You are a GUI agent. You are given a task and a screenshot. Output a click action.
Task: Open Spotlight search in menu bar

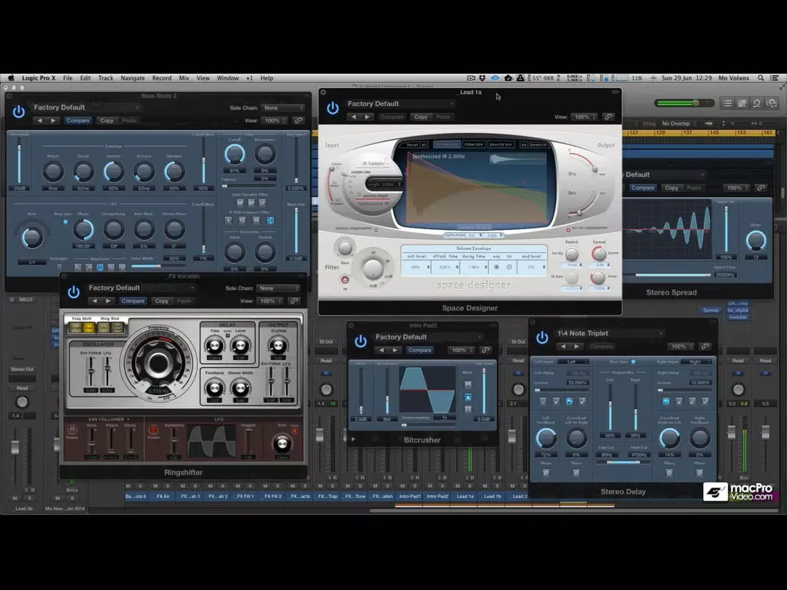pyautogui.click(x=761, y=78)
